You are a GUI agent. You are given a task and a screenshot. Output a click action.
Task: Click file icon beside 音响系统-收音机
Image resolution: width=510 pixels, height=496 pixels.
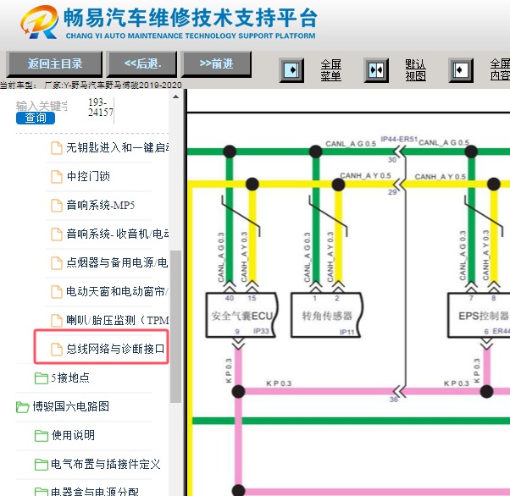pyautogui.click(x=57, y=234)
